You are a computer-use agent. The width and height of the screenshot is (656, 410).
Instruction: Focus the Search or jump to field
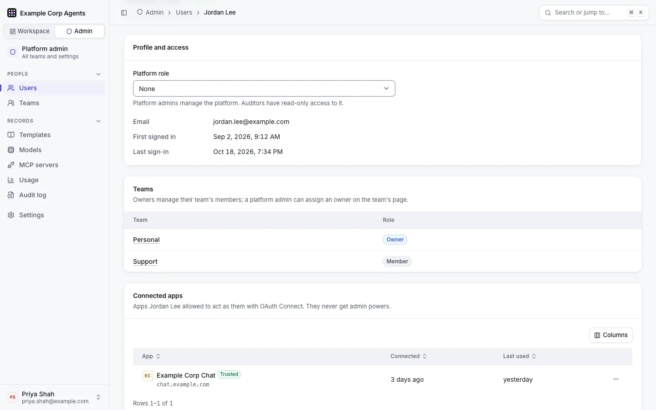click(594, 13)
